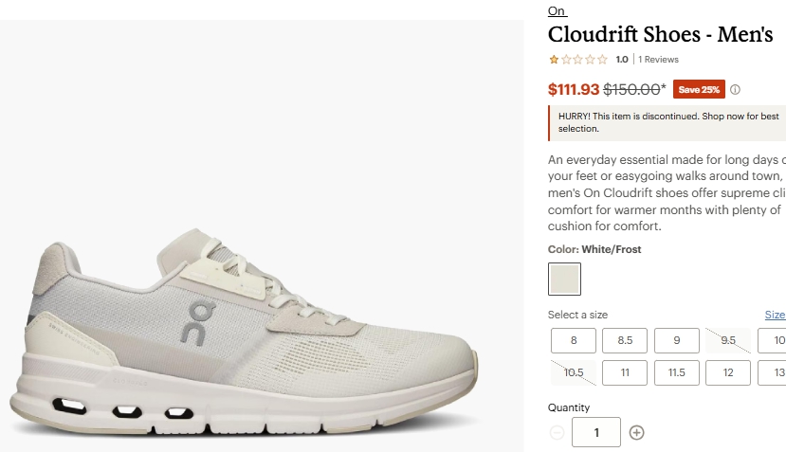Open the On brand link
This screenshot has height=452, width=786.
[557, 11]
